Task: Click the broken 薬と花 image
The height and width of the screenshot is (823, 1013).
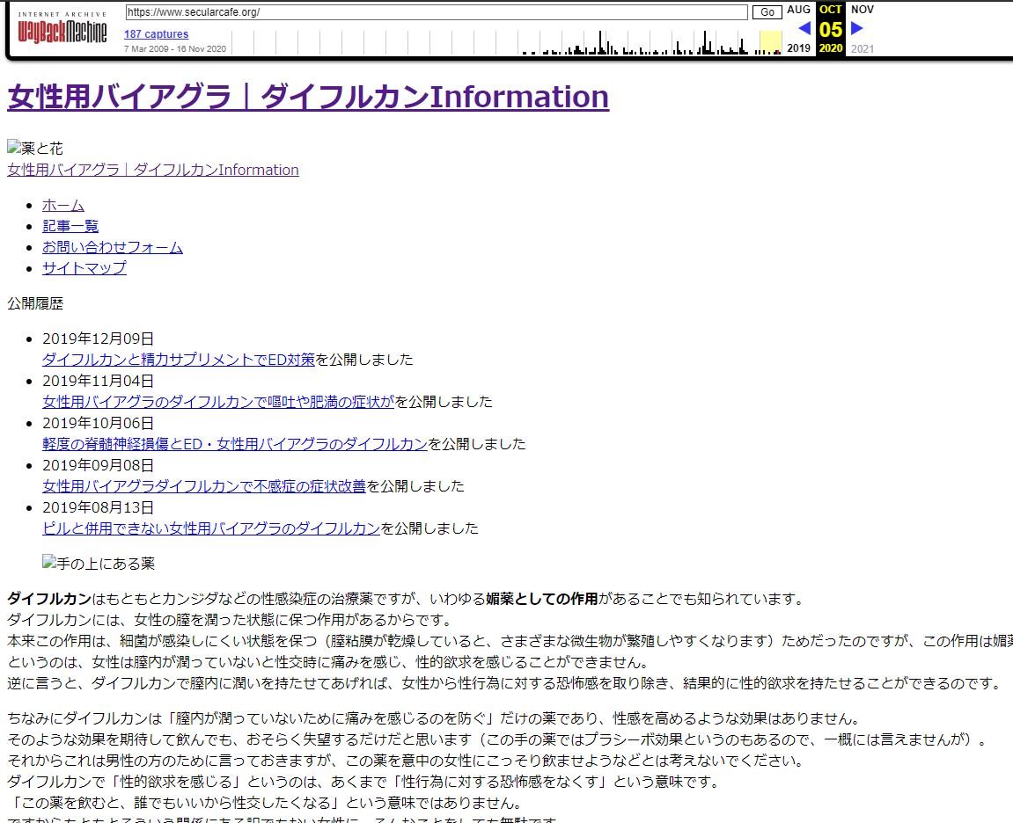Action: (35, 149)
